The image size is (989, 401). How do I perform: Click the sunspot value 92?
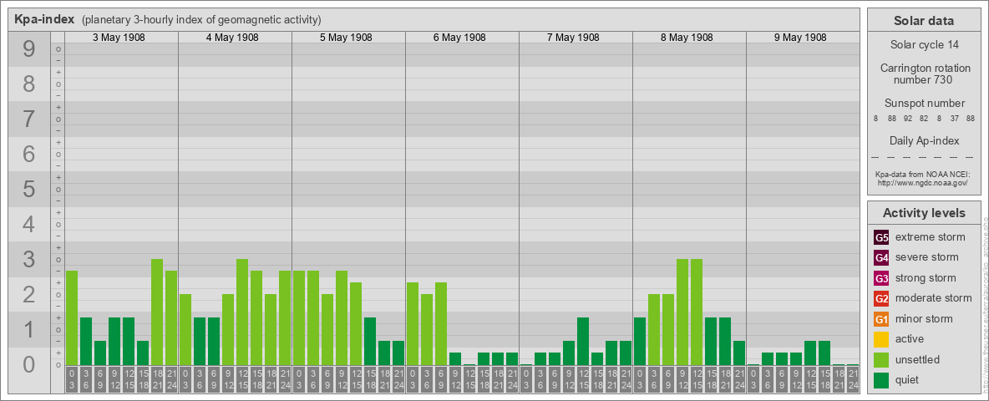coord(908,119)
